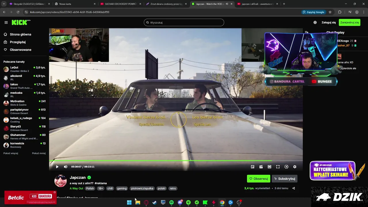The image size is (368, 207).
Task: Switch to Nowa karta tab
Action: pos(75,4)
